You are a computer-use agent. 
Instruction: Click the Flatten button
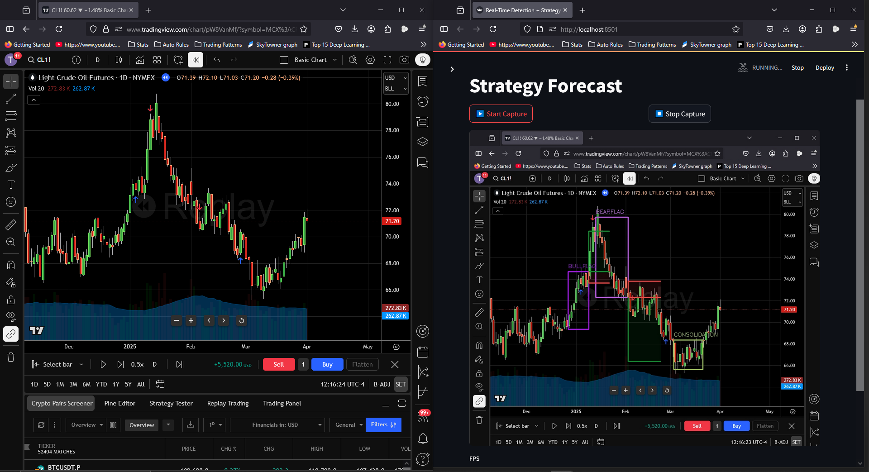click(363, 364)
